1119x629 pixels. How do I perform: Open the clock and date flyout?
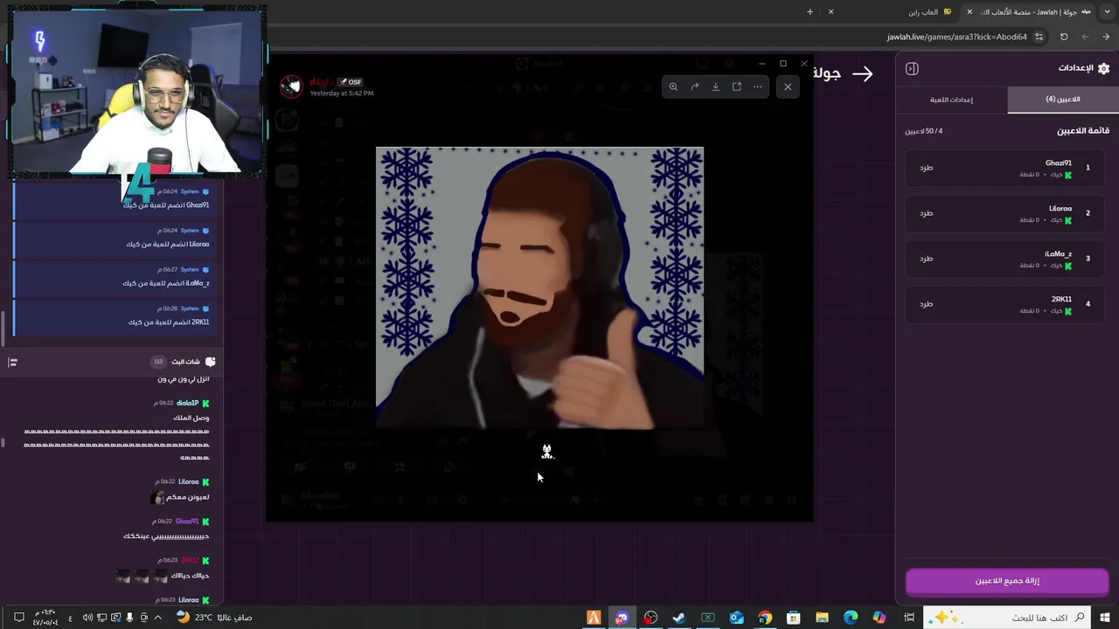pos(45,618)
